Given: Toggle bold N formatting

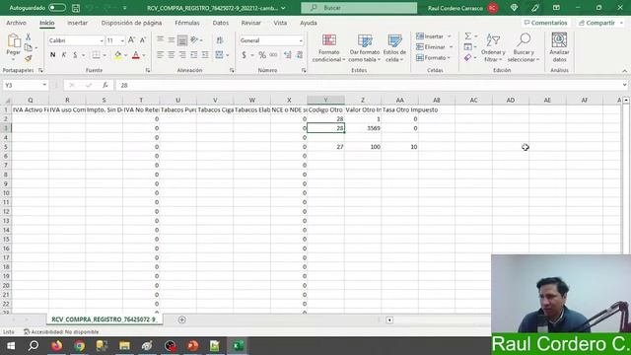Looking at the screenshot, I should 52,55.
